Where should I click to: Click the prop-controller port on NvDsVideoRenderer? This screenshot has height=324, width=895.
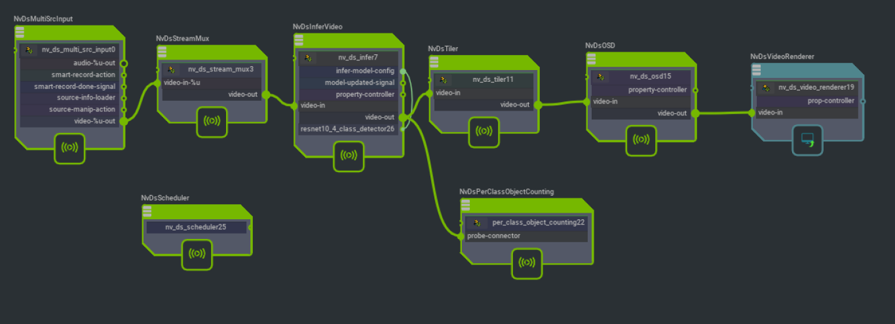point(862,101)
